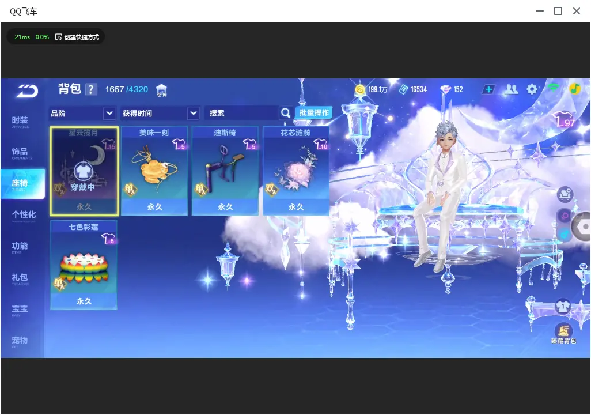The width and height of the screenshot is (591, 415).
Task: Select the 迪斯椅 seat card
Action: click(225, 171)
